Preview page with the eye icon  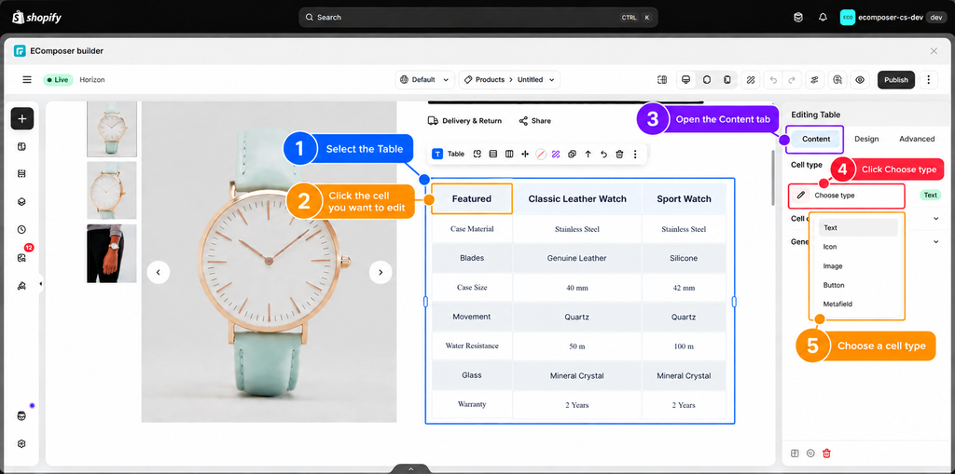(x=859, y=80)
